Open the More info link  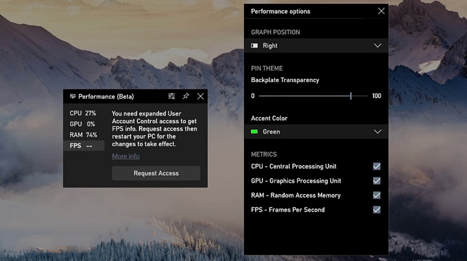tap(126, 157)
